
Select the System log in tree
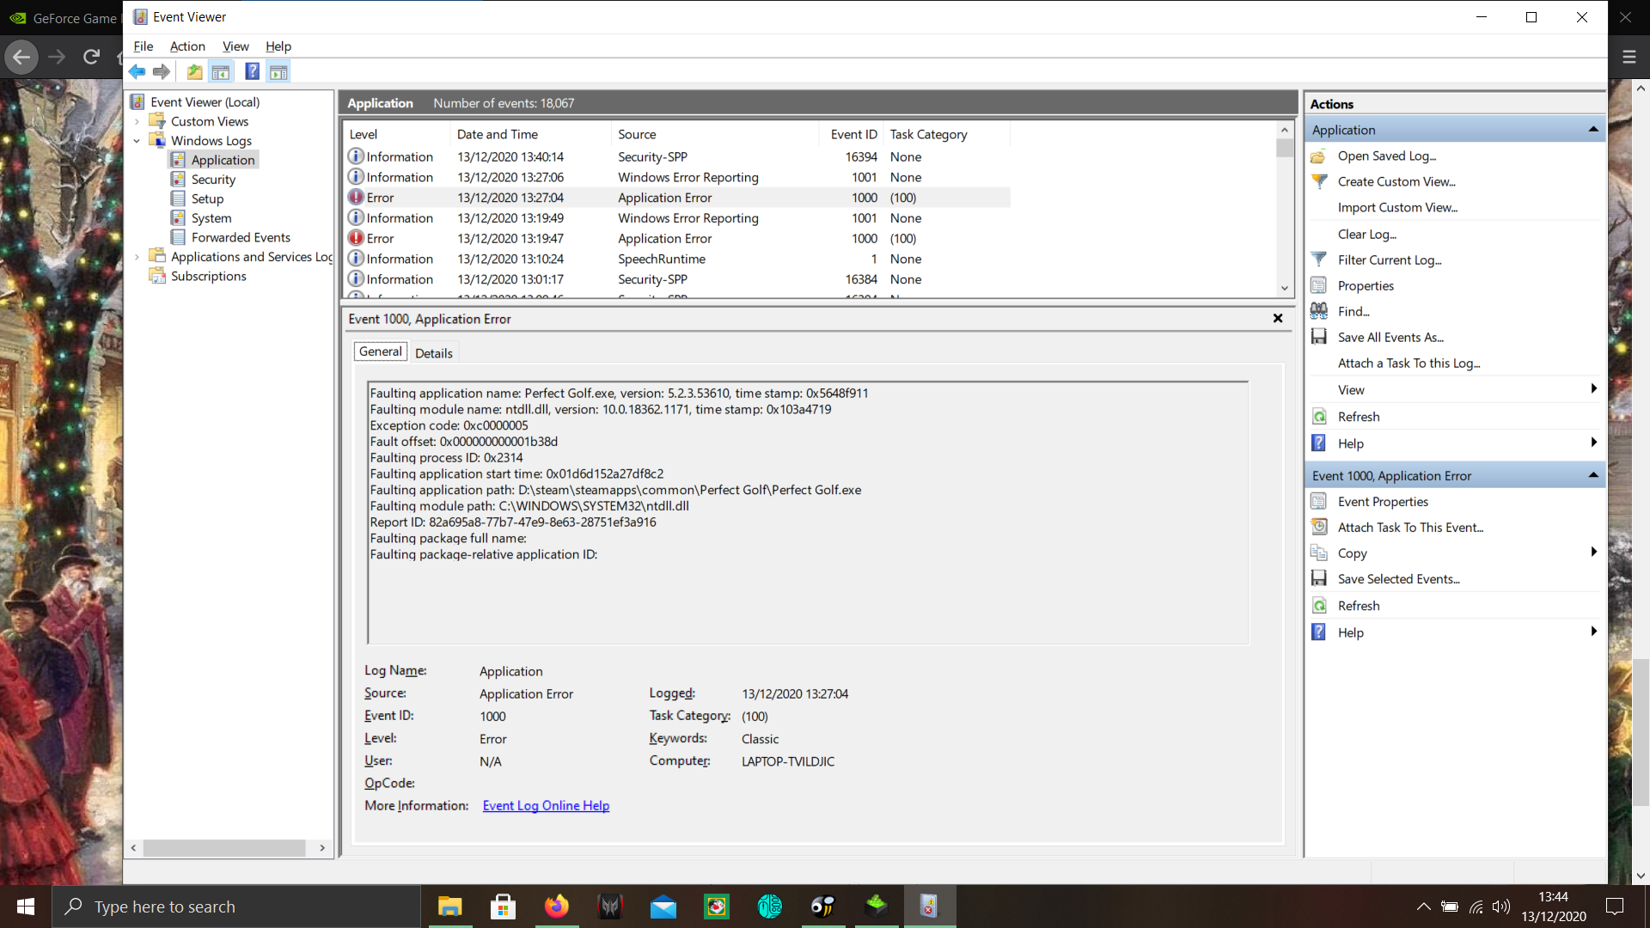[x=211, y=218]
